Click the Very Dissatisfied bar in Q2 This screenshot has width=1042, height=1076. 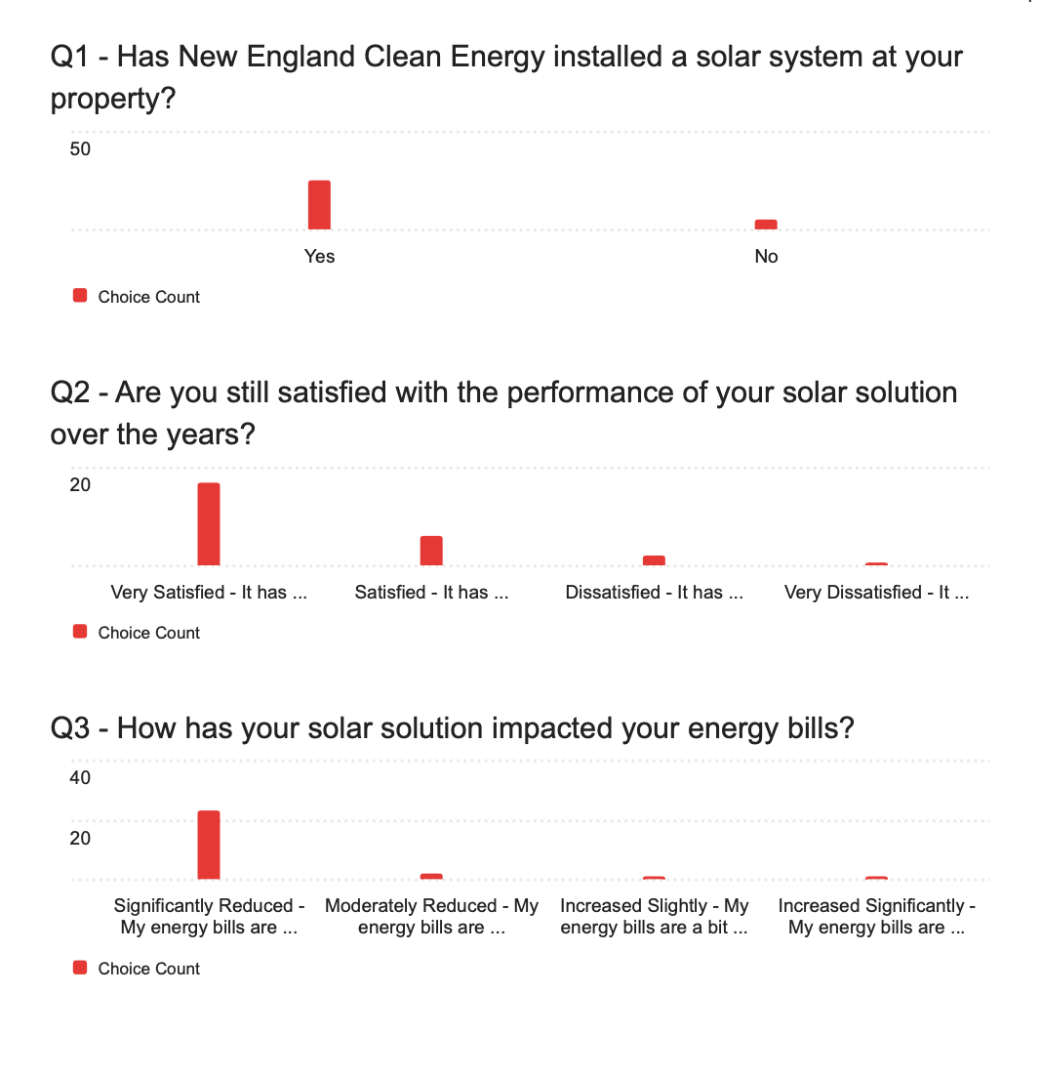click(876, 564)
